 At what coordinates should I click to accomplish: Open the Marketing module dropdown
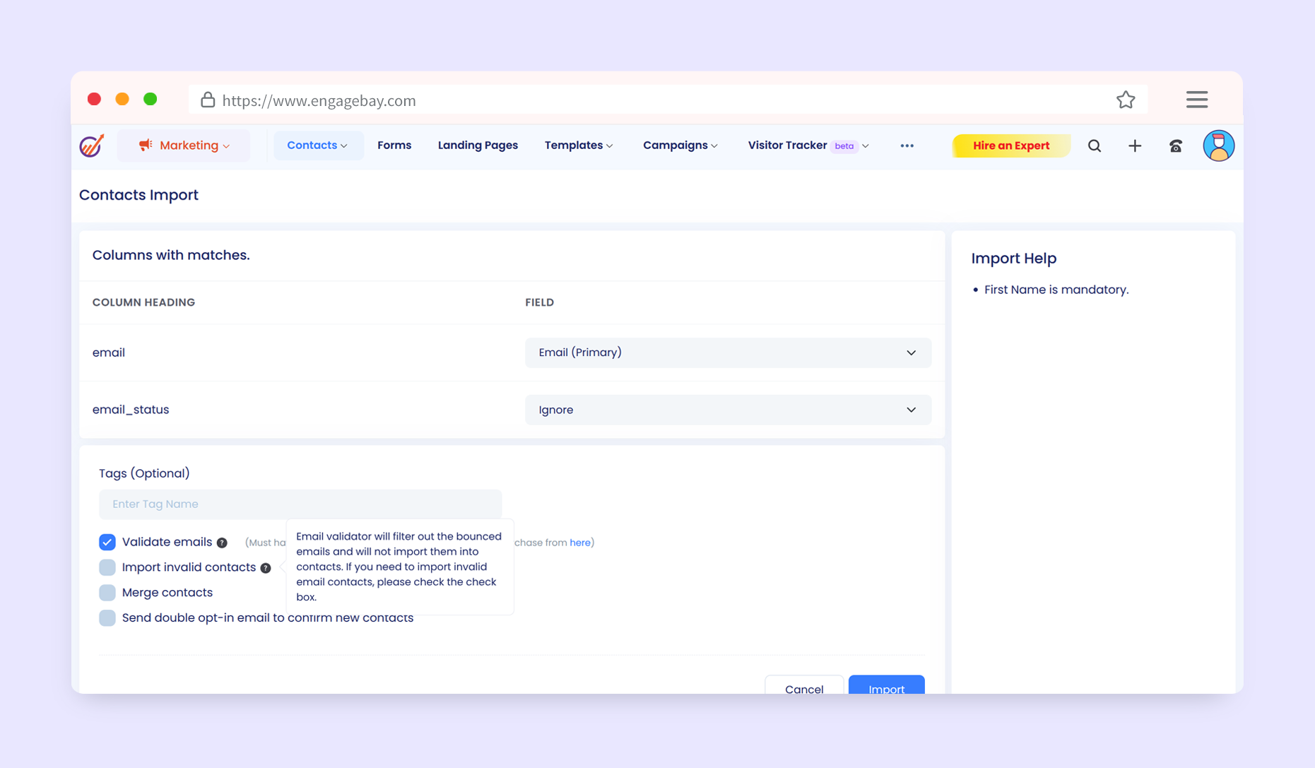point(184,146)
